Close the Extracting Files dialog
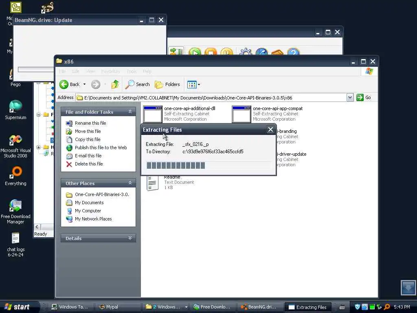Viewport: 417px width, 313px height. pyautogui.click(x=270, y=130)
